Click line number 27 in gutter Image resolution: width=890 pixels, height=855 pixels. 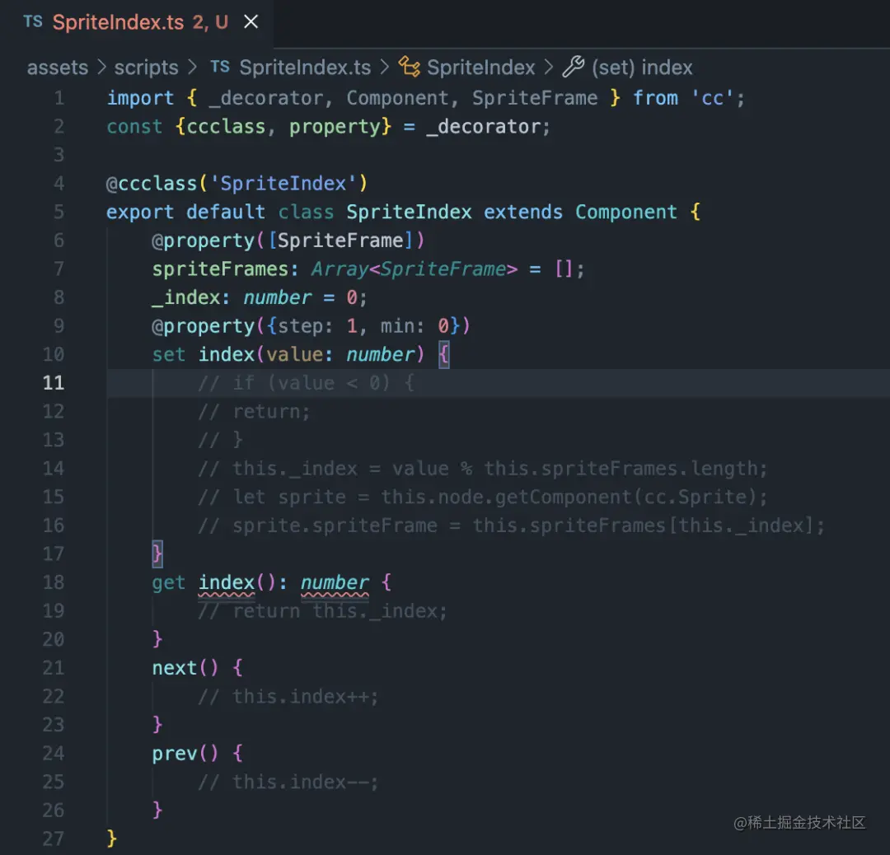54,839
